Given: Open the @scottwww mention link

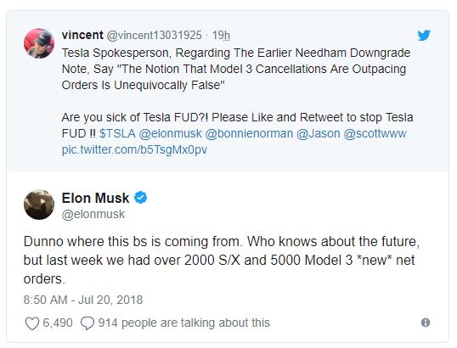Looking at the screenshot, I should [375, 133].
